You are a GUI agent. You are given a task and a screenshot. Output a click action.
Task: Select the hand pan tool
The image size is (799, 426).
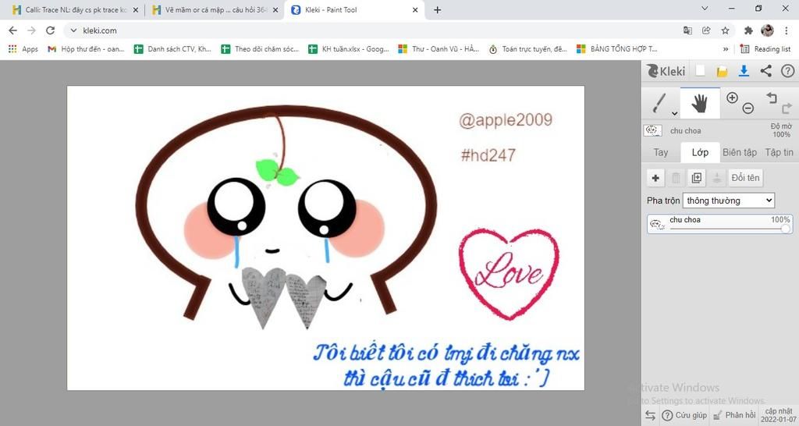[x=700, y=104]
